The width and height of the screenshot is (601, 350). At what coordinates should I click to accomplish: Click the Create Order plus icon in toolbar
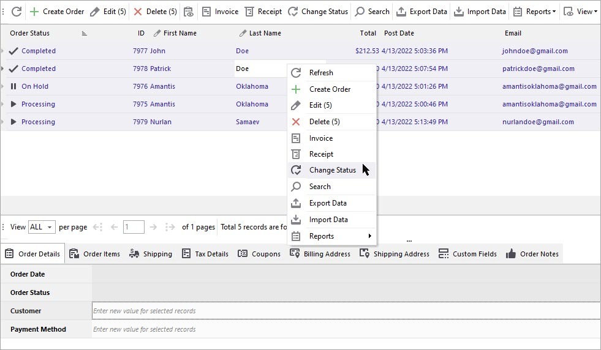[x=34, y=12]
